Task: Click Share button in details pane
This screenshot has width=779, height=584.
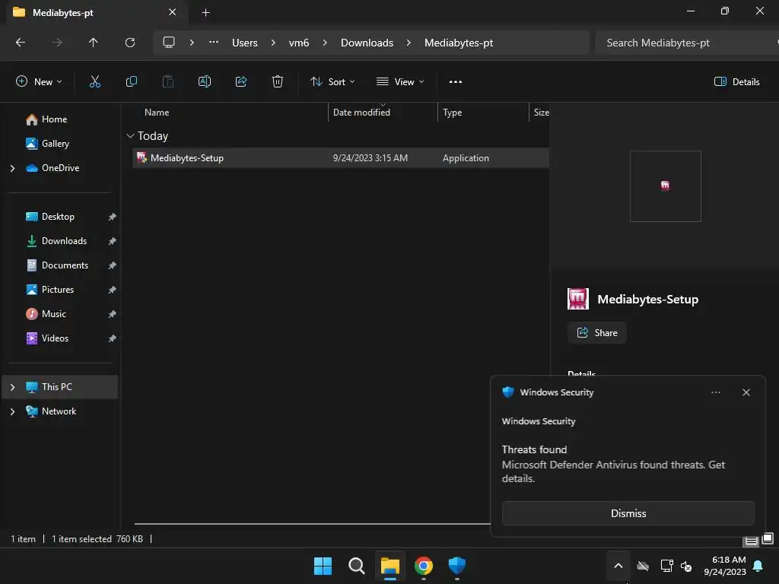Action: (597, 333)
